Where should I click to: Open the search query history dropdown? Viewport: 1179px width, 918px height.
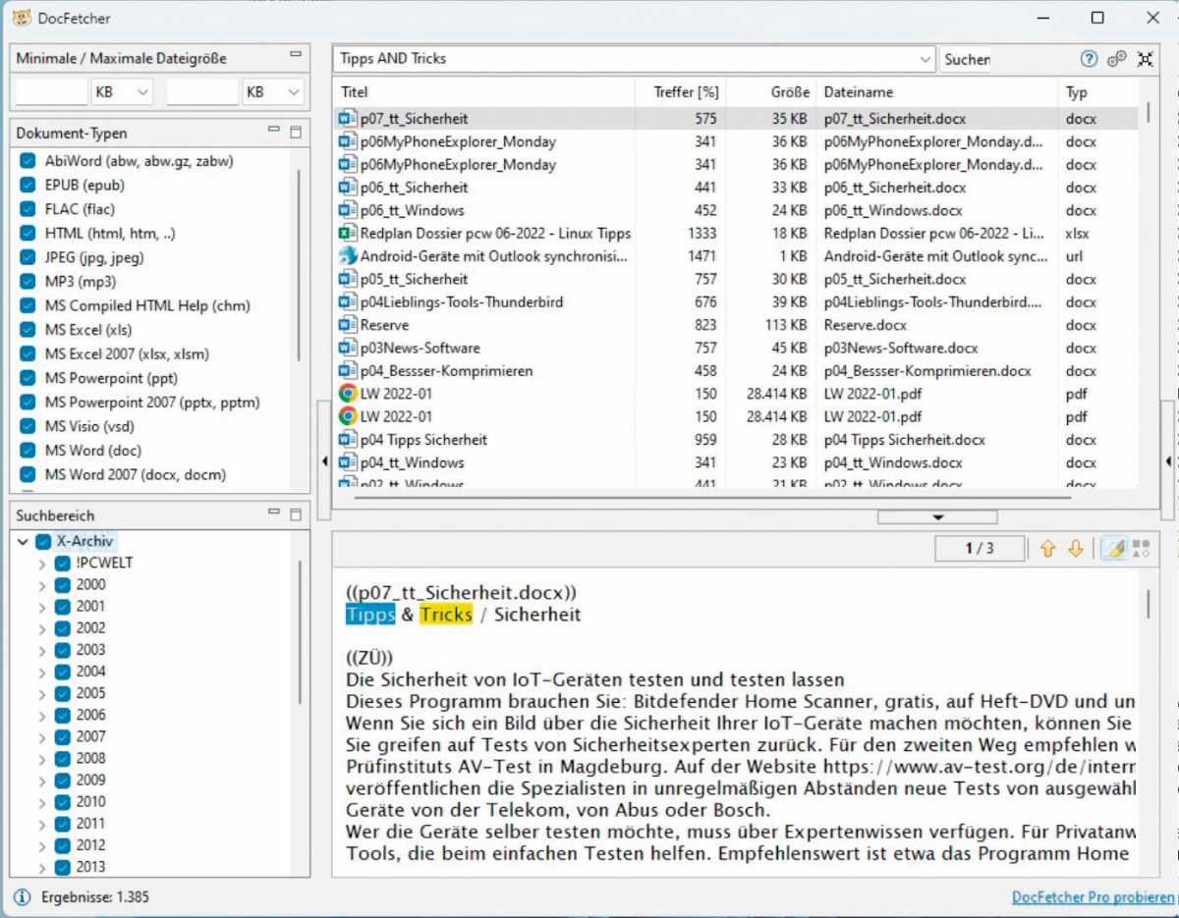click(x=925, y=59)
